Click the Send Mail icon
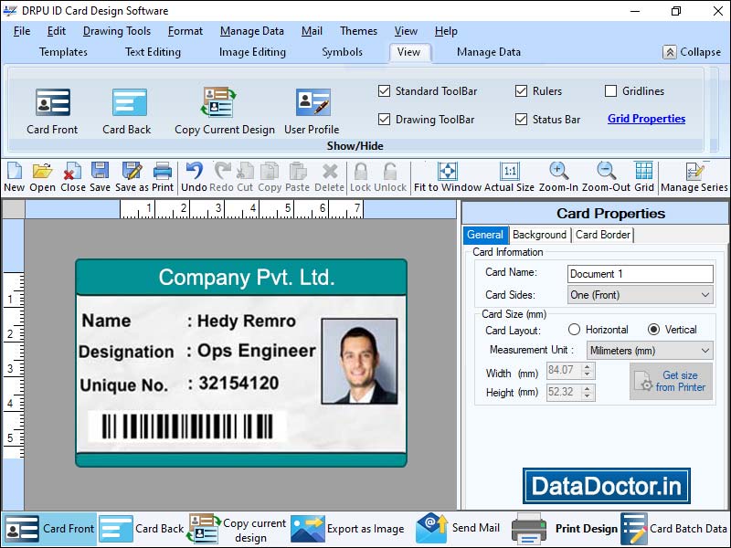The height and width of the screenshot is (548, 731). (429, 528)
